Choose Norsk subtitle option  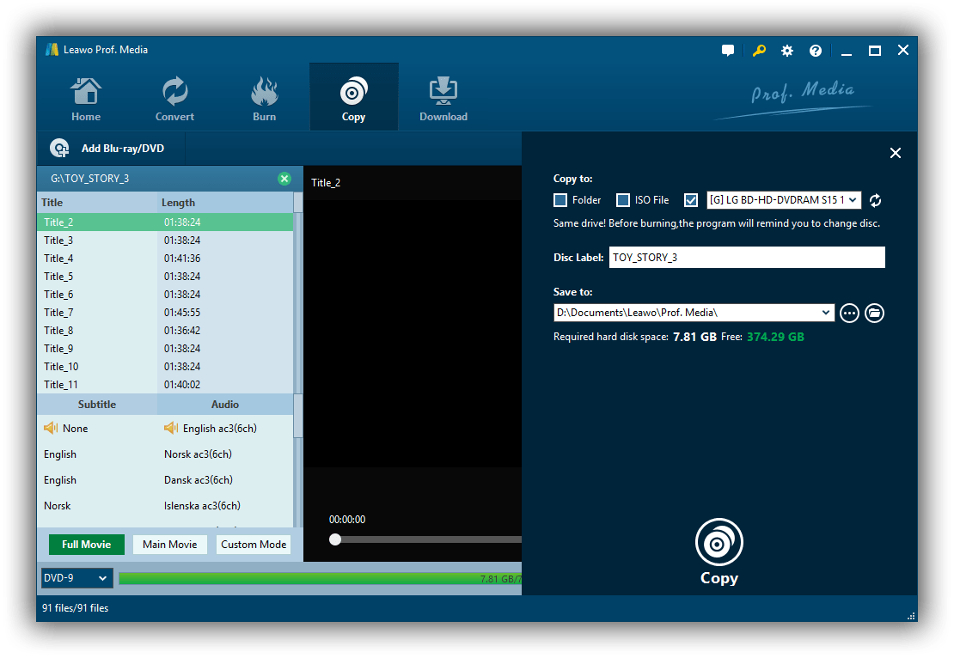tap(58, 506)
